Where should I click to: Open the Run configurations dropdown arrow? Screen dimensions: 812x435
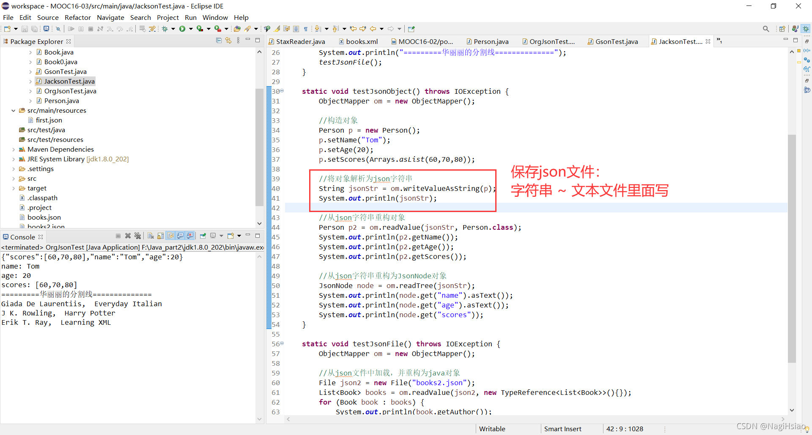[191, 29]
